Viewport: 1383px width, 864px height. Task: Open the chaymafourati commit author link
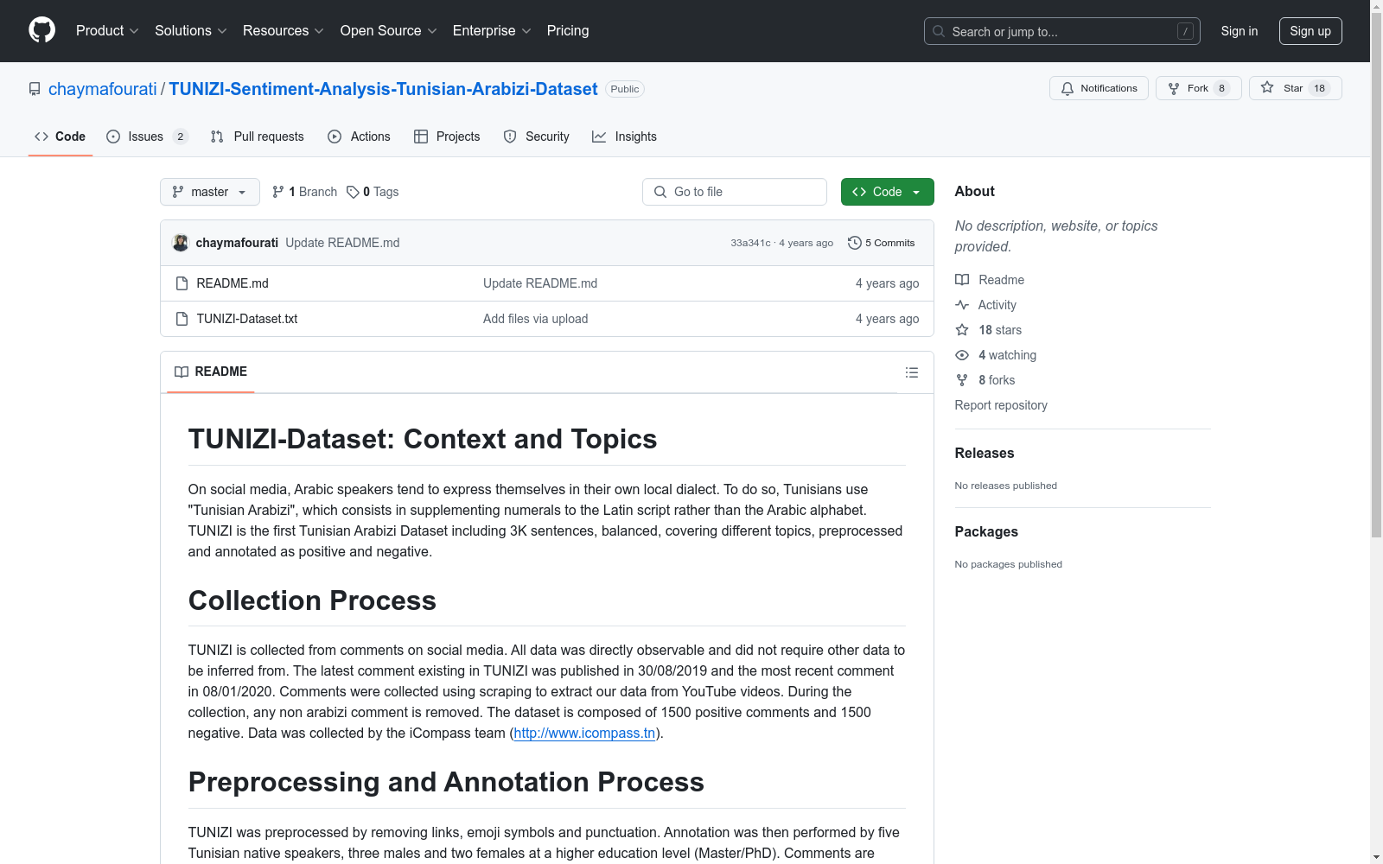(x=237, y=243)
